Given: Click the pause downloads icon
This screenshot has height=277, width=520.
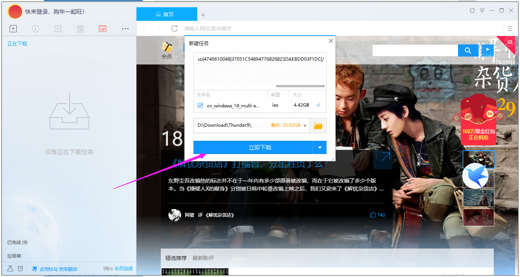Looking at the screenshot, I should (x=58, y=28).
